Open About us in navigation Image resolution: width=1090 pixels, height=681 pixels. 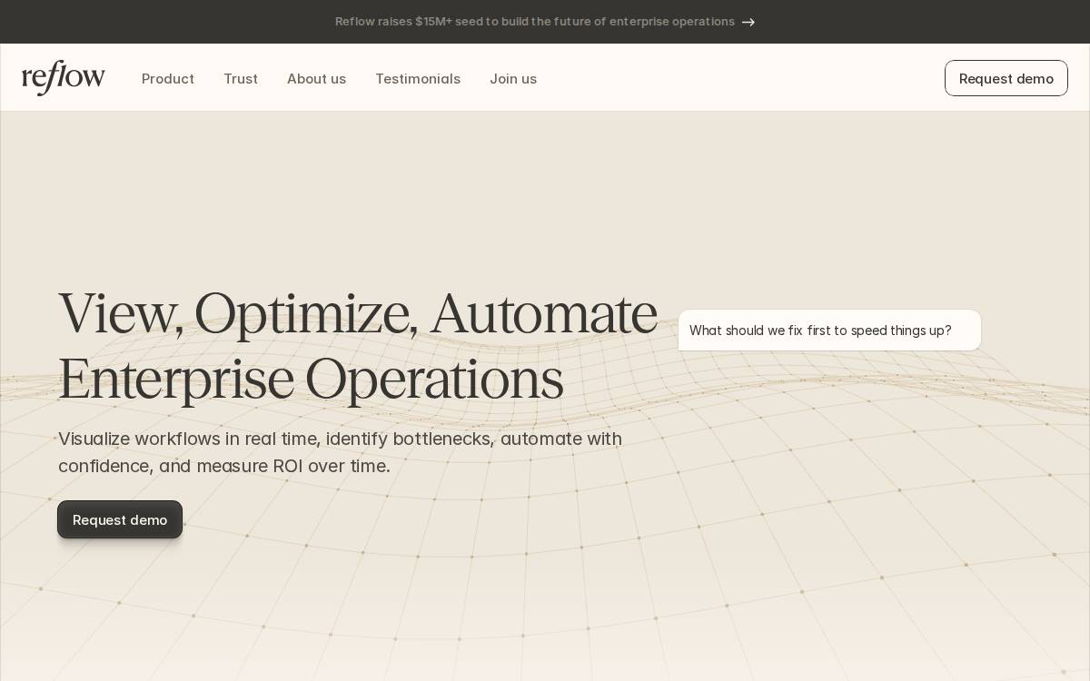point(316,79)
